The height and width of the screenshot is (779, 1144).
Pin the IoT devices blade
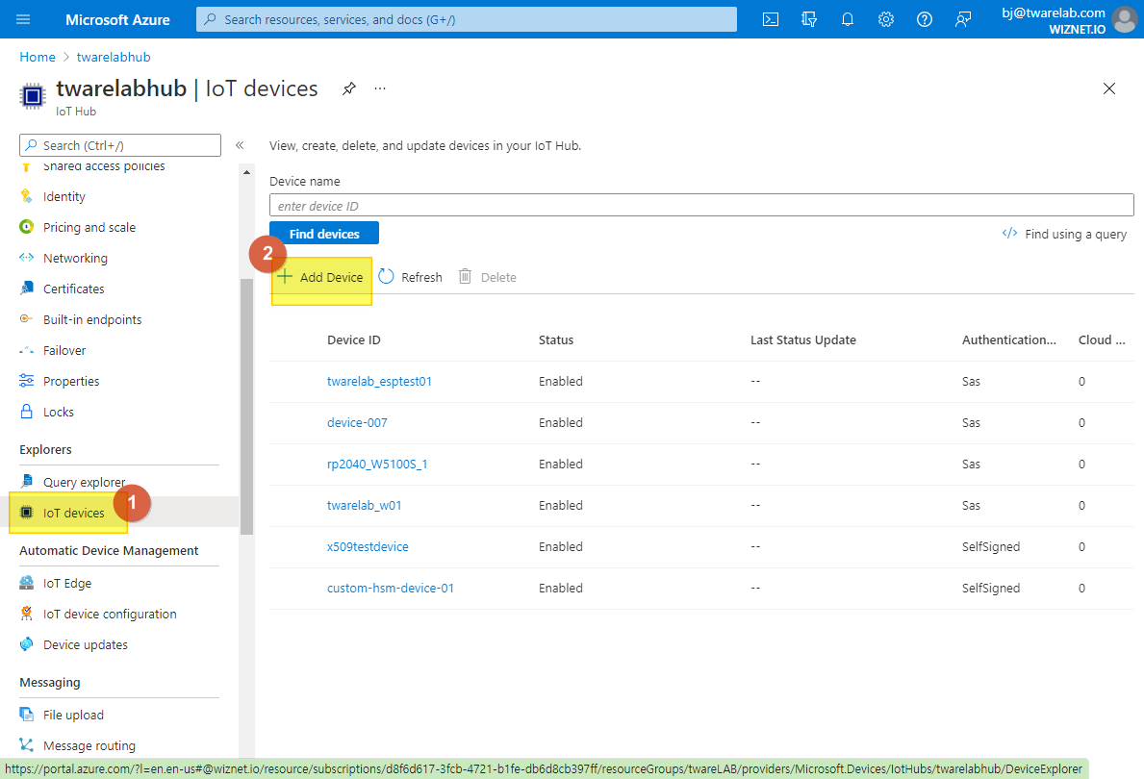click(x=349, y=89)
